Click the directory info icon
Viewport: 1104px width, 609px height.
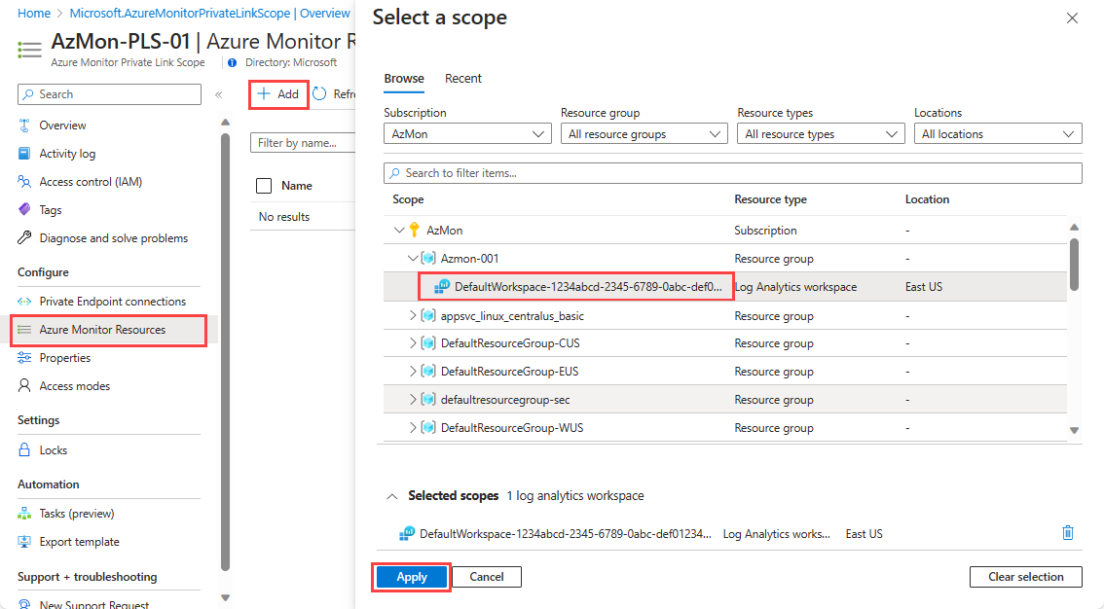(x=233, y=62)
